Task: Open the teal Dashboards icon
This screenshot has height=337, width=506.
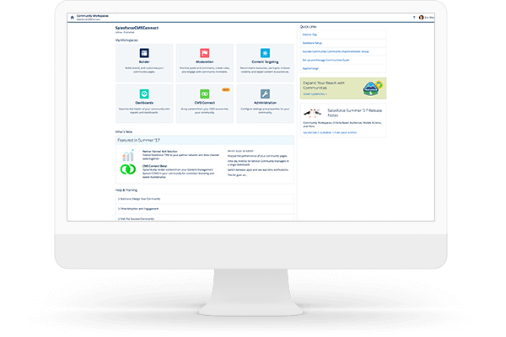Action: click(144, 94)
